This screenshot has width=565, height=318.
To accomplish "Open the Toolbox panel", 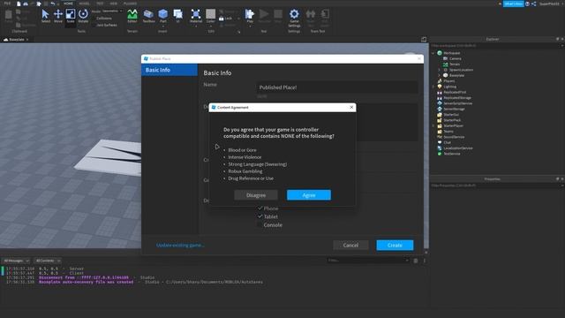I will 148,16.
